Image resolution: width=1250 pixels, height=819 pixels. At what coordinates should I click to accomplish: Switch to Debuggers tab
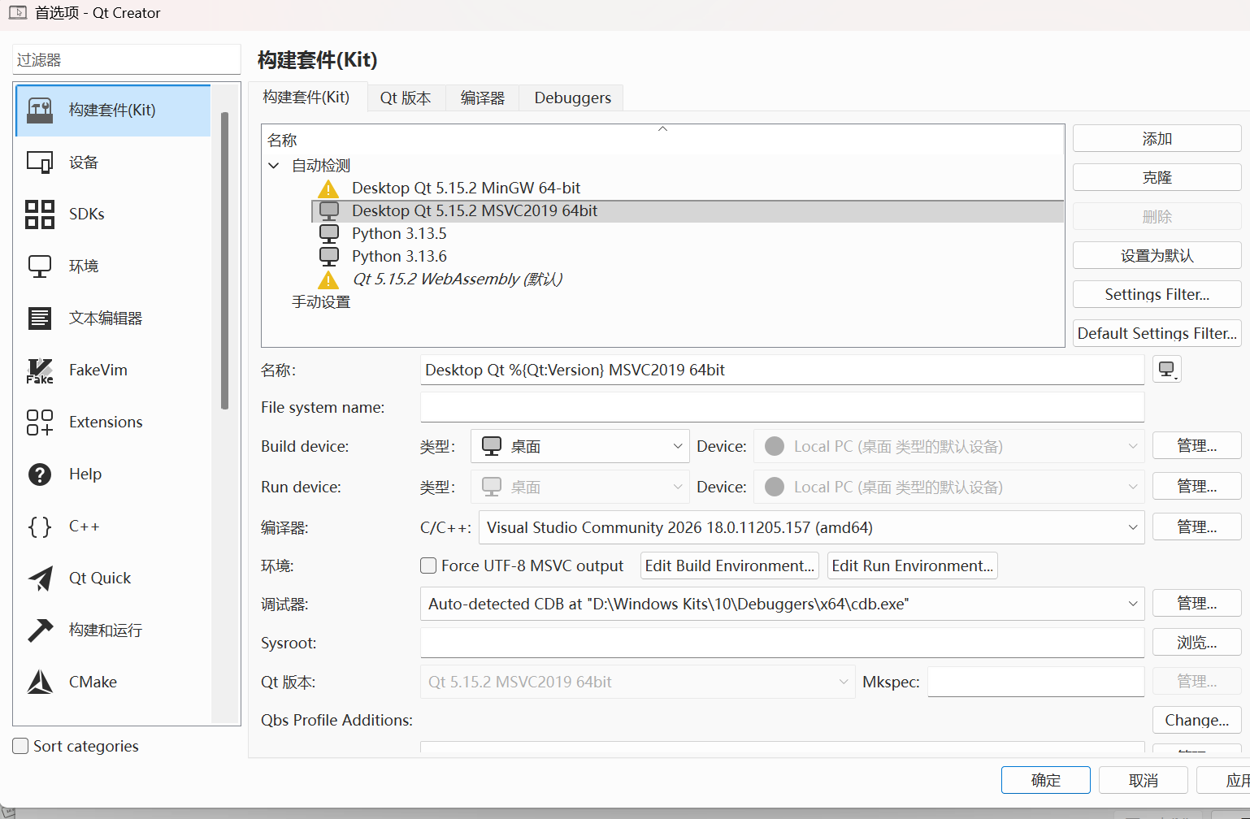point(572,98)
